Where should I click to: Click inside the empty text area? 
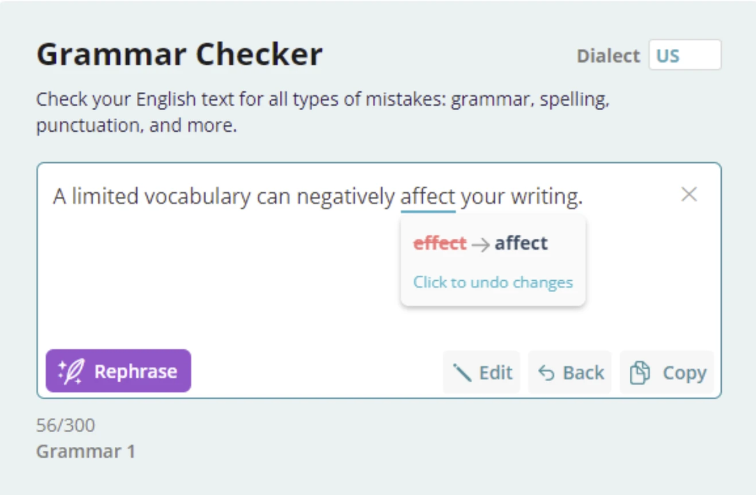(217, 280)
